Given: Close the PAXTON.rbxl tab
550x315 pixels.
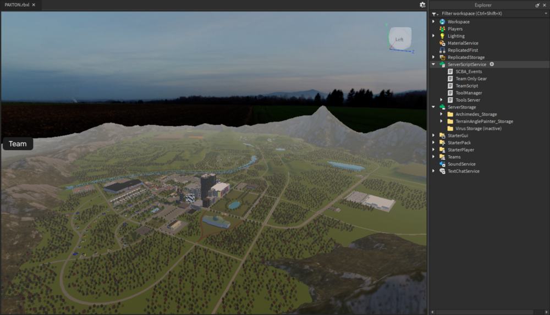Looking at the screenshot, I should coord(34,5).
